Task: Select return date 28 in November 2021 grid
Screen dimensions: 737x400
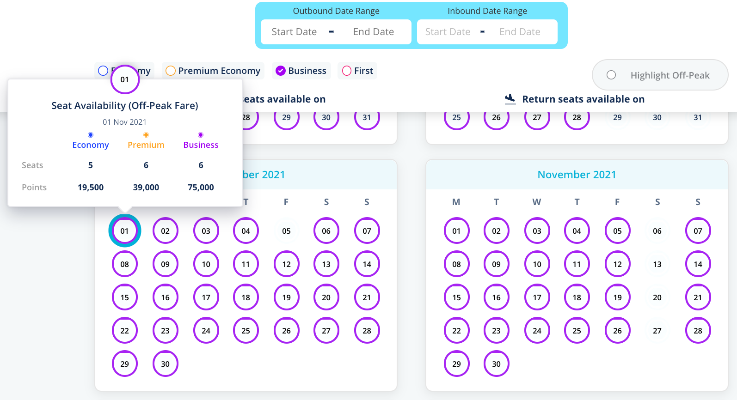Action: 698,331
